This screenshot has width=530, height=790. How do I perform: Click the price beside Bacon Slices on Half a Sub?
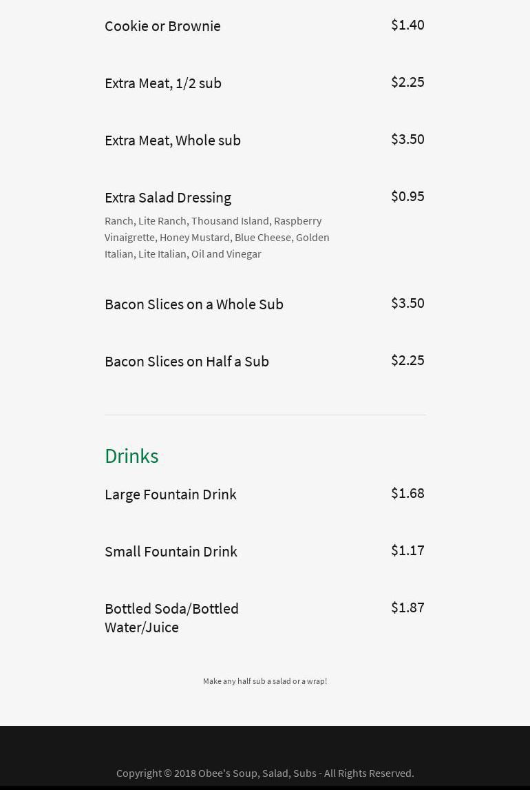[x=407, y=360]
